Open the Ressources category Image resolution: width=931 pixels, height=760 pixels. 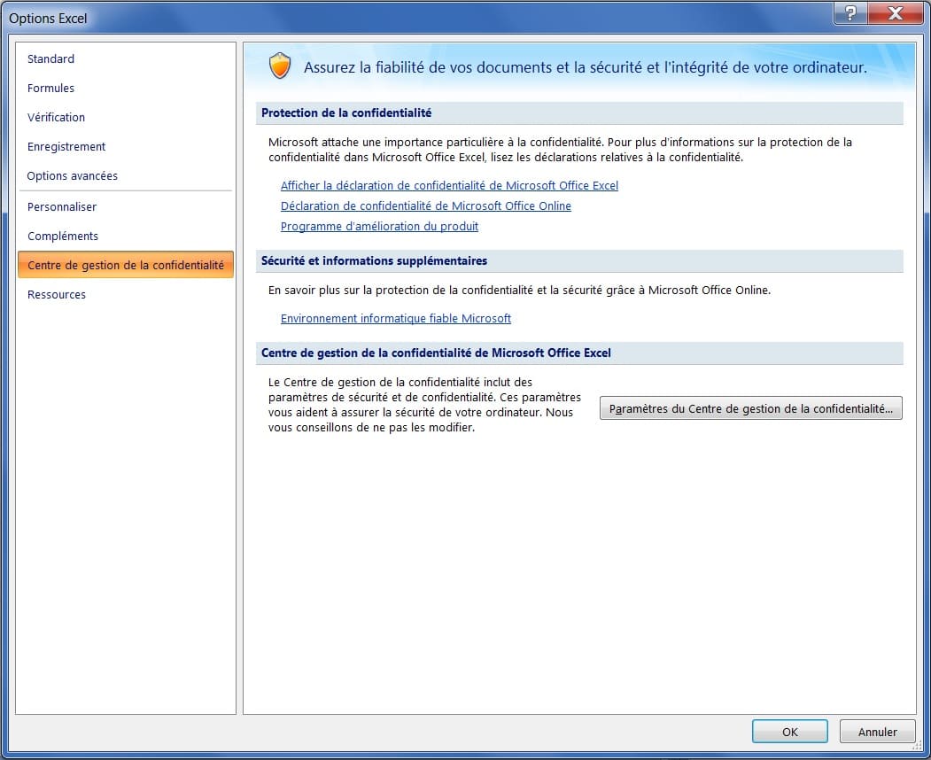57,294
